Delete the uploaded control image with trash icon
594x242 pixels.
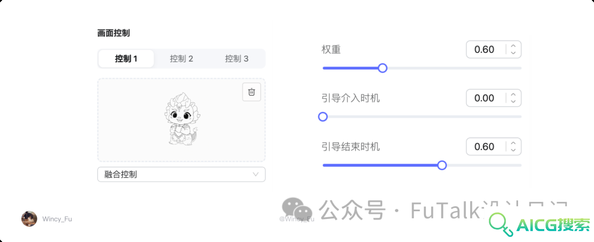pyautogui.click(x=251, y=92)
